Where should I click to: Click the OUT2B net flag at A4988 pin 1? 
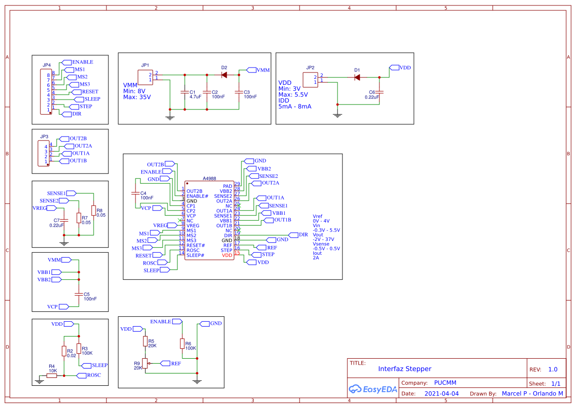point(161,164)
